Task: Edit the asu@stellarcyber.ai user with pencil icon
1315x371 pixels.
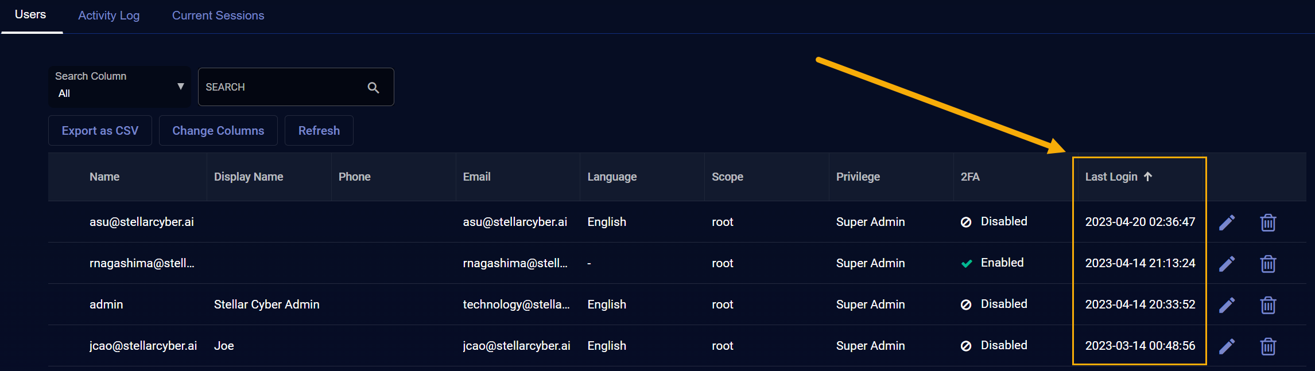Action: [x=1227, y=222]
